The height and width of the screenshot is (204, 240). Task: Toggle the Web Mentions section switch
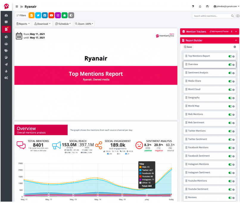pyautogui.click(x=230, y=115)
